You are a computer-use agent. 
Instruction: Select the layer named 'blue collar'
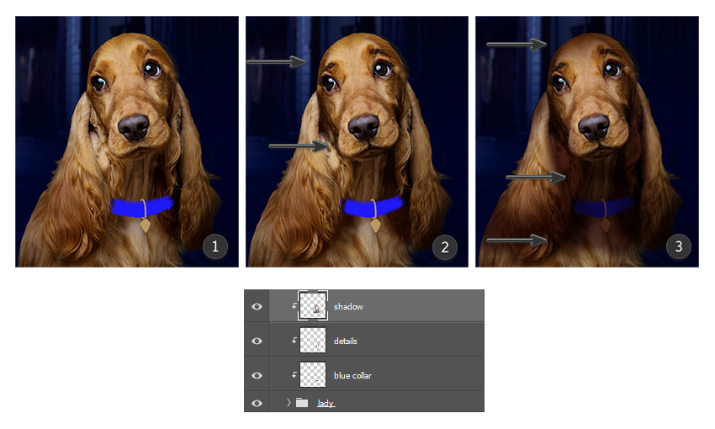point(352,376)
